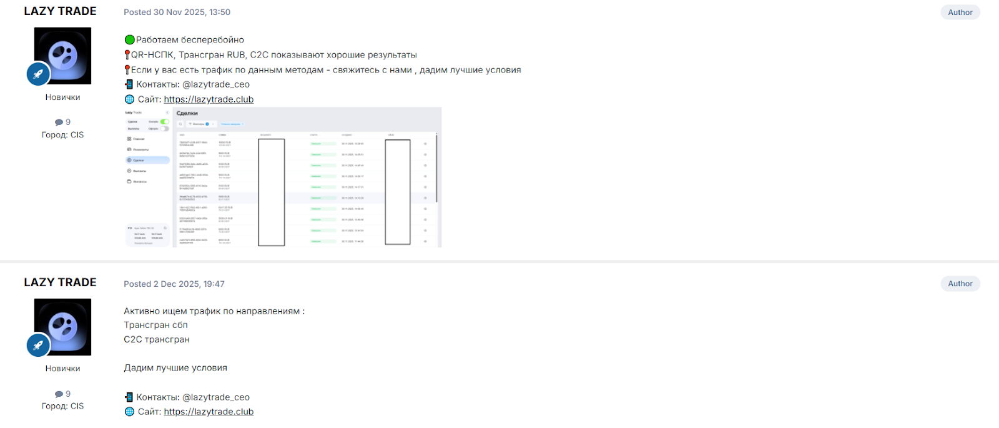This screenshot has width=999, height=428.
Task: Open the https://lazytrade.club link in the first post
Action: pyautogui.click(x=209, y=99)
